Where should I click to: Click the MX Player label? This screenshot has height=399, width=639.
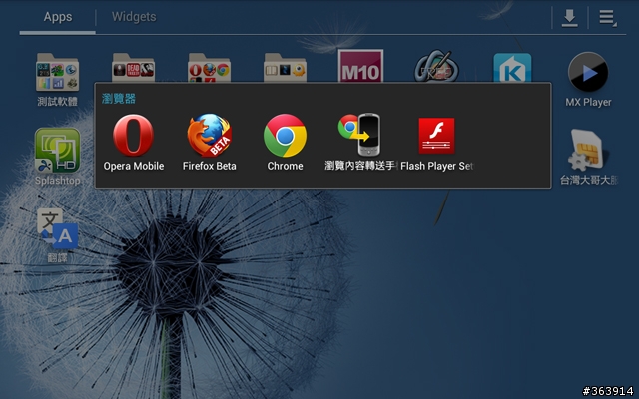tap(588, 102)
